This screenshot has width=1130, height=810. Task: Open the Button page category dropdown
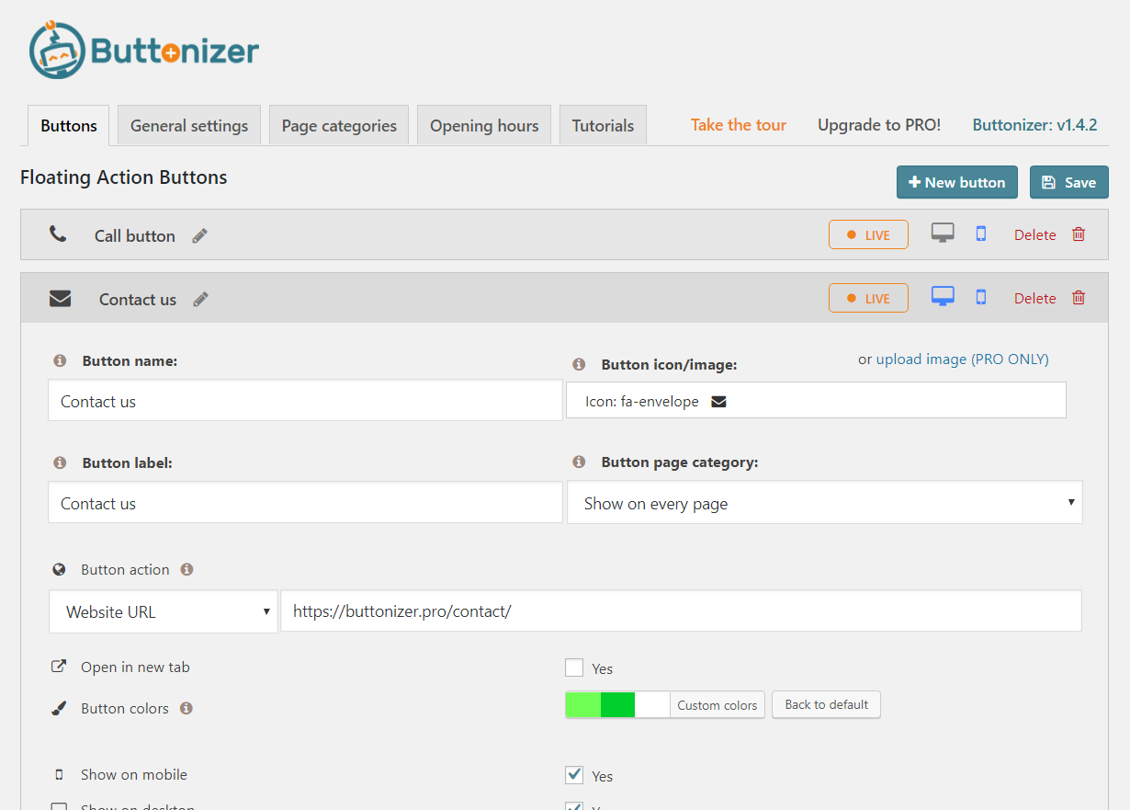(824, 503)
